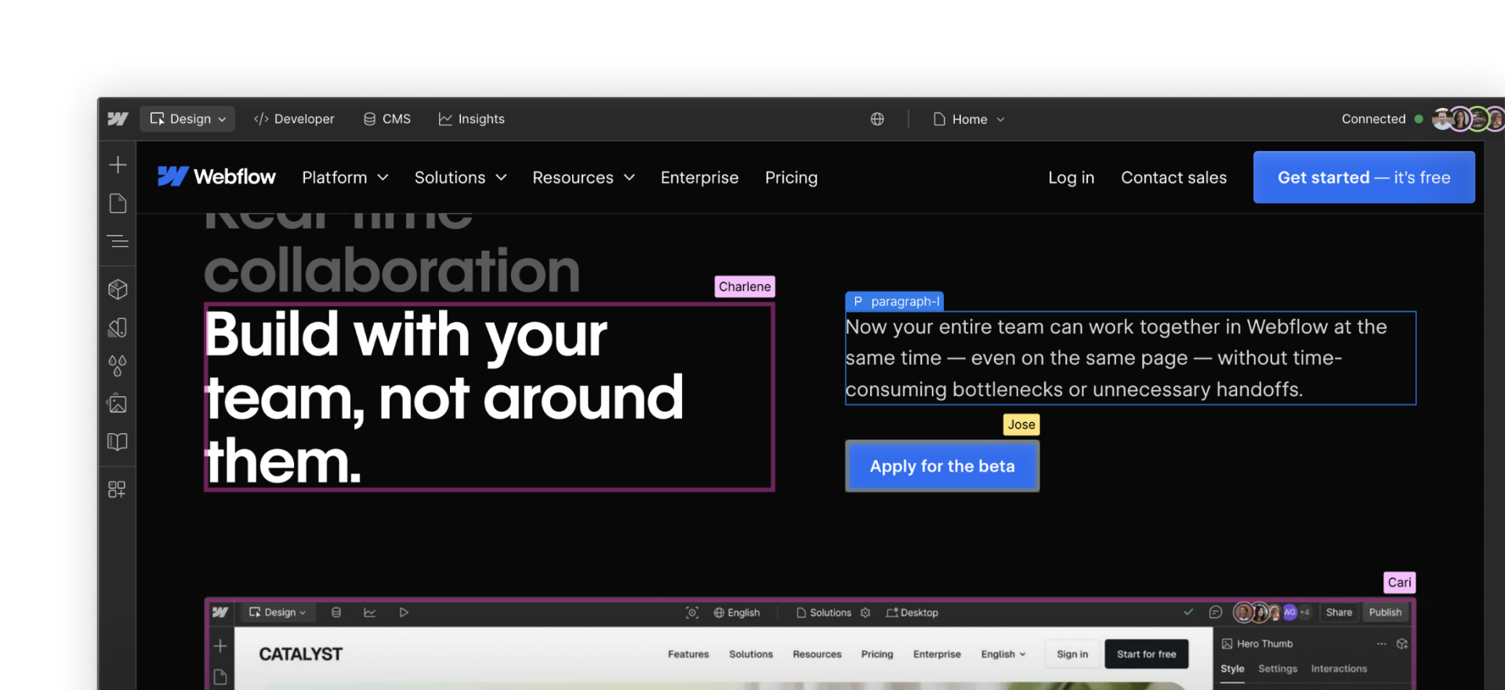Click the CATALYST brand text in preview

coord(301,654)
